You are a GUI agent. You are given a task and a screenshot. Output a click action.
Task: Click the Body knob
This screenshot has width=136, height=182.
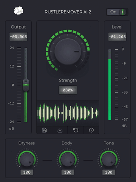tap(68, 160)
